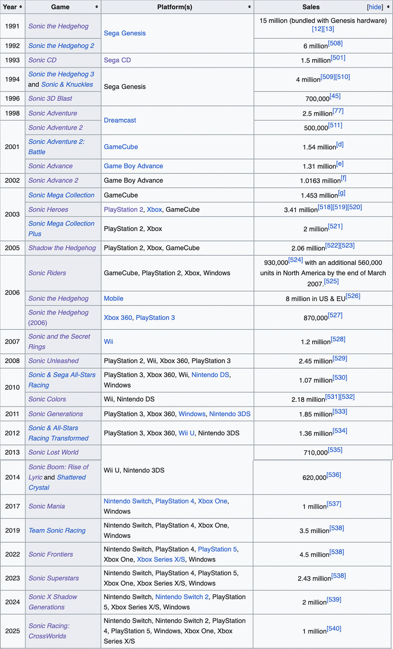This screenshot has height=649, width=393.
Task: Open the Team Sonic Racing article
Action: [57, 530]
